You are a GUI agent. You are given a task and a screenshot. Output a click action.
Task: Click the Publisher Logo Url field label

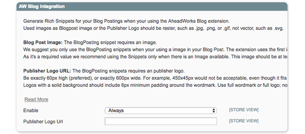coord(43,122)
